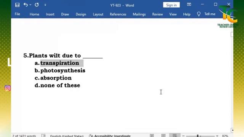Zoom out with the minus button
Viewport: 244px width, 137px height.
point(183,136)
